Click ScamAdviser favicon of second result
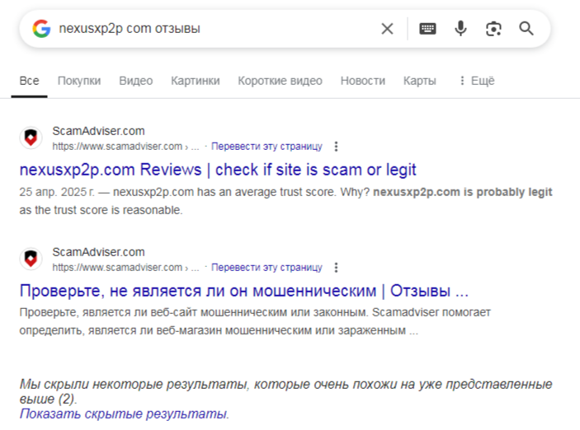 (31, 259)
